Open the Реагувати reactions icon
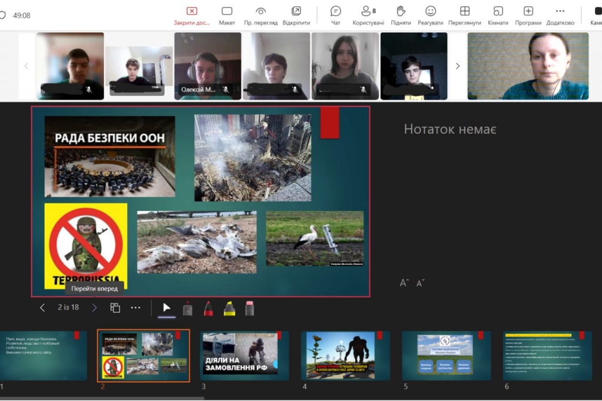The image size is (602, 401). (430, 15)
